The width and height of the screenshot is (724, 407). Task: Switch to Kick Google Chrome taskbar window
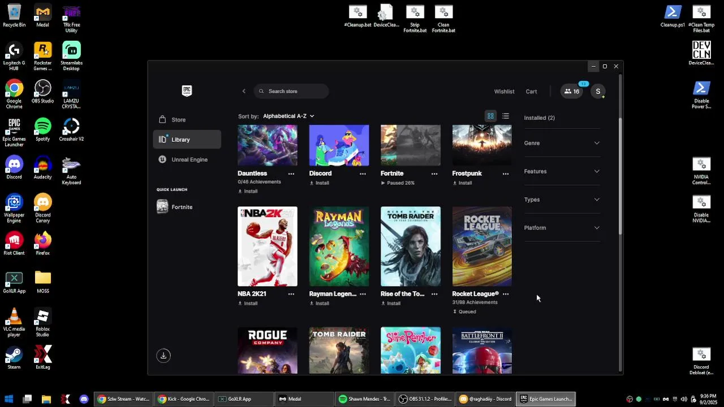click(183, 399)
